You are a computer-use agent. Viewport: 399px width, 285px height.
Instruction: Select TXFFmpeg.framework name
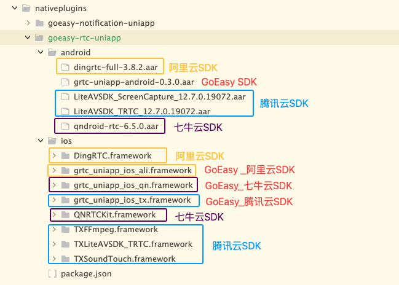[x=116, y=230]
